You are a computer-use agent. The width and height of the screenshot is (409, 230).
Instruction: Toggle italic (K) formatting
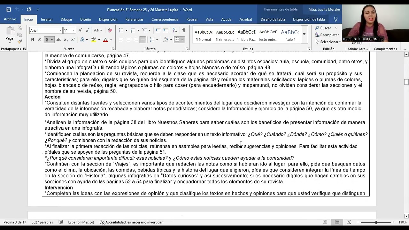click(x=39, y=40)
